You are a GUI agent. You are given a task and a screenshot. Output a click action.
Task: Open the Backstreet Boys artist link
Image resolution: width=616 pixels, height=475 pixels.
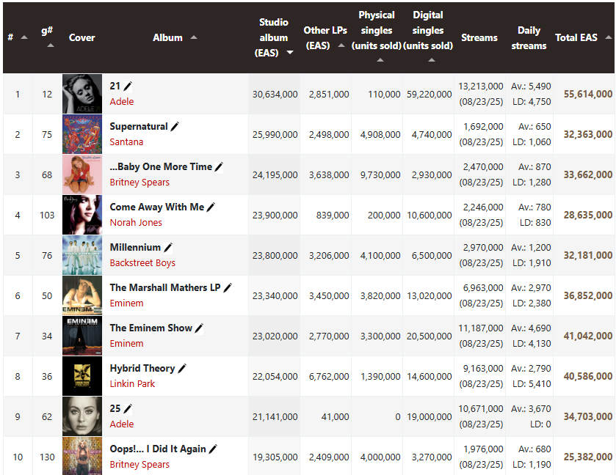142,263
